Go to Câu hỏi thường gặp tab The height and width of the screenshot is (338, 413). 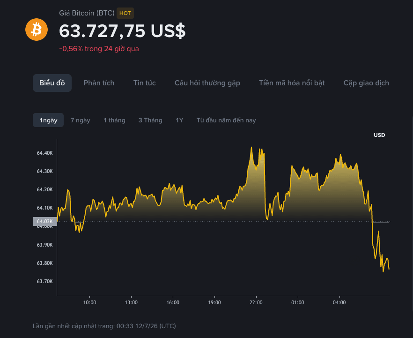[x=207, y=83]
